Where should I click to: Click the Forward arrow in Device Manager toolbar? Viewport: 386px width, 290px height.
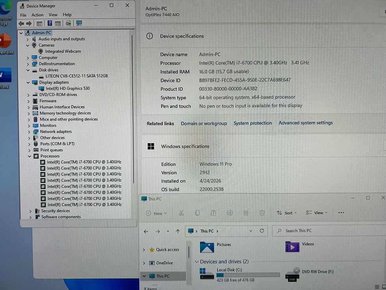point(29,23)
